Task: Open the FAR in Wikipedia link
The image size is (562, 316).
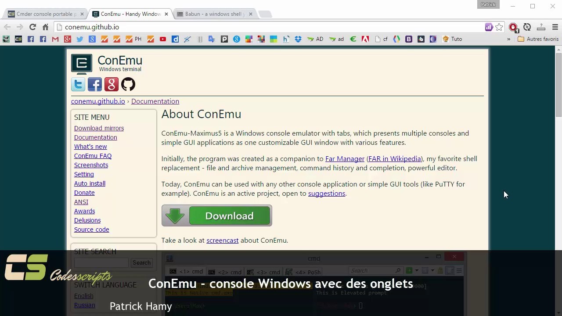Action: click(394, 159)
